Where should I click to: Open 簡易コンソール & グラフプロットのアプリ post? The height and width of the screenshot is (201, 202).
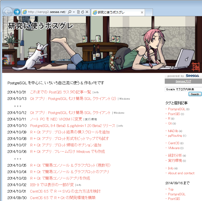point(70,172)
